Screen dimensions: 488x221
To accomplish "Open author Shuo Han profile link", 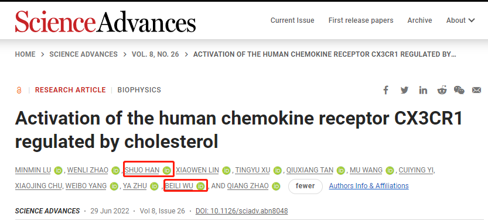I will (142, 170).
